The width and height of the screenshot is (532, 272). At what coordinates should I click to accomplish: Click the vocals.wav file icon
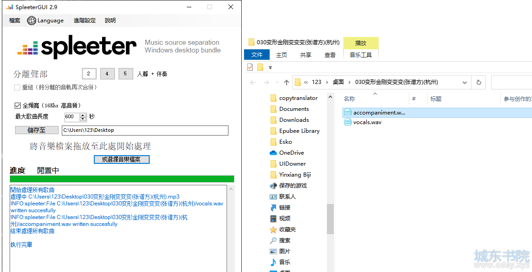click(348, 122)
